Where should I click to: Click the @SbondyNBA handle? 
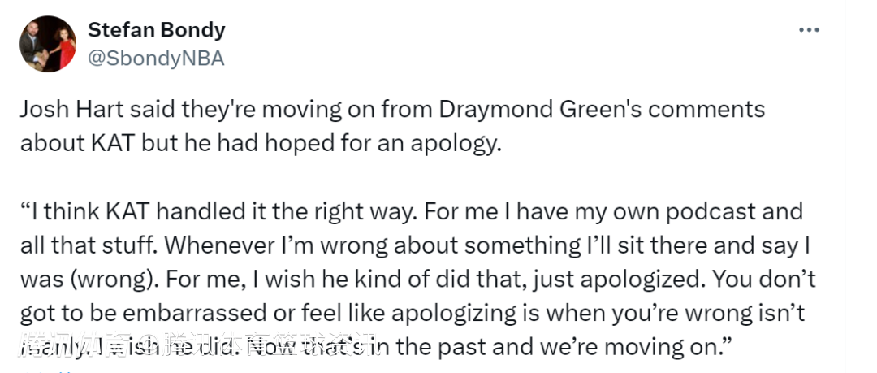(x=155, y=59)
